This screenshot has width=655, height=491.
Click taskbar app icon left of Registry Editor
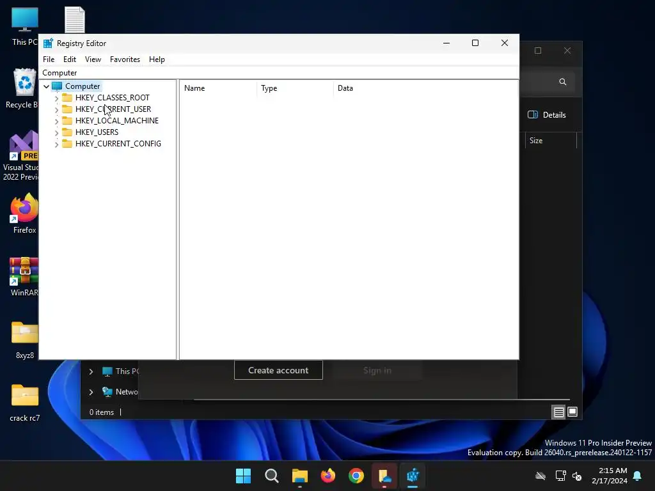point(384,476)
